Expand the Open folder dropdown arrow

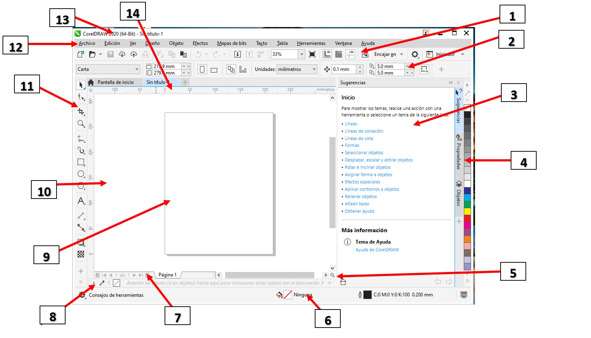tap(100, 54)
